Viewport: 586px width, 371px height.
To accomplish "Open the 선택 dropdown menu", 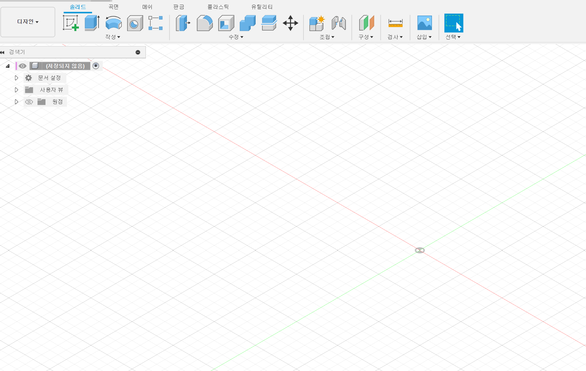I will (x=453, y=37).
